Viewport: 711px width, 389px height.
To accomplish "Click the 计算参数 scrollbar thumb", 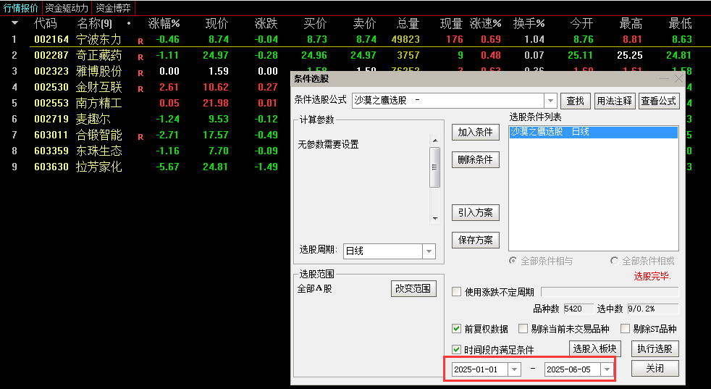I will click(435, 167).
